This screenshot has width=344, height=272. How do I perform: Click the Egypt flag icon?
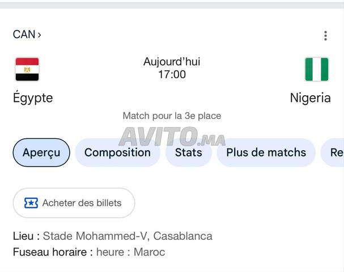[27, 69]
